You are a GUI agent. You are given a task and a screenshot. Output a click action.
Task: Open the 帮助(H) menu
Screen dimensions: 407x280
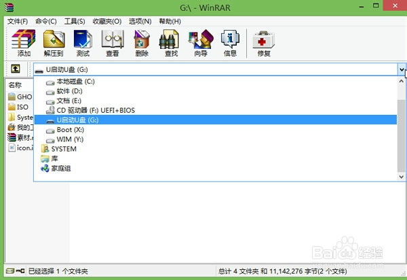[170, 21]
